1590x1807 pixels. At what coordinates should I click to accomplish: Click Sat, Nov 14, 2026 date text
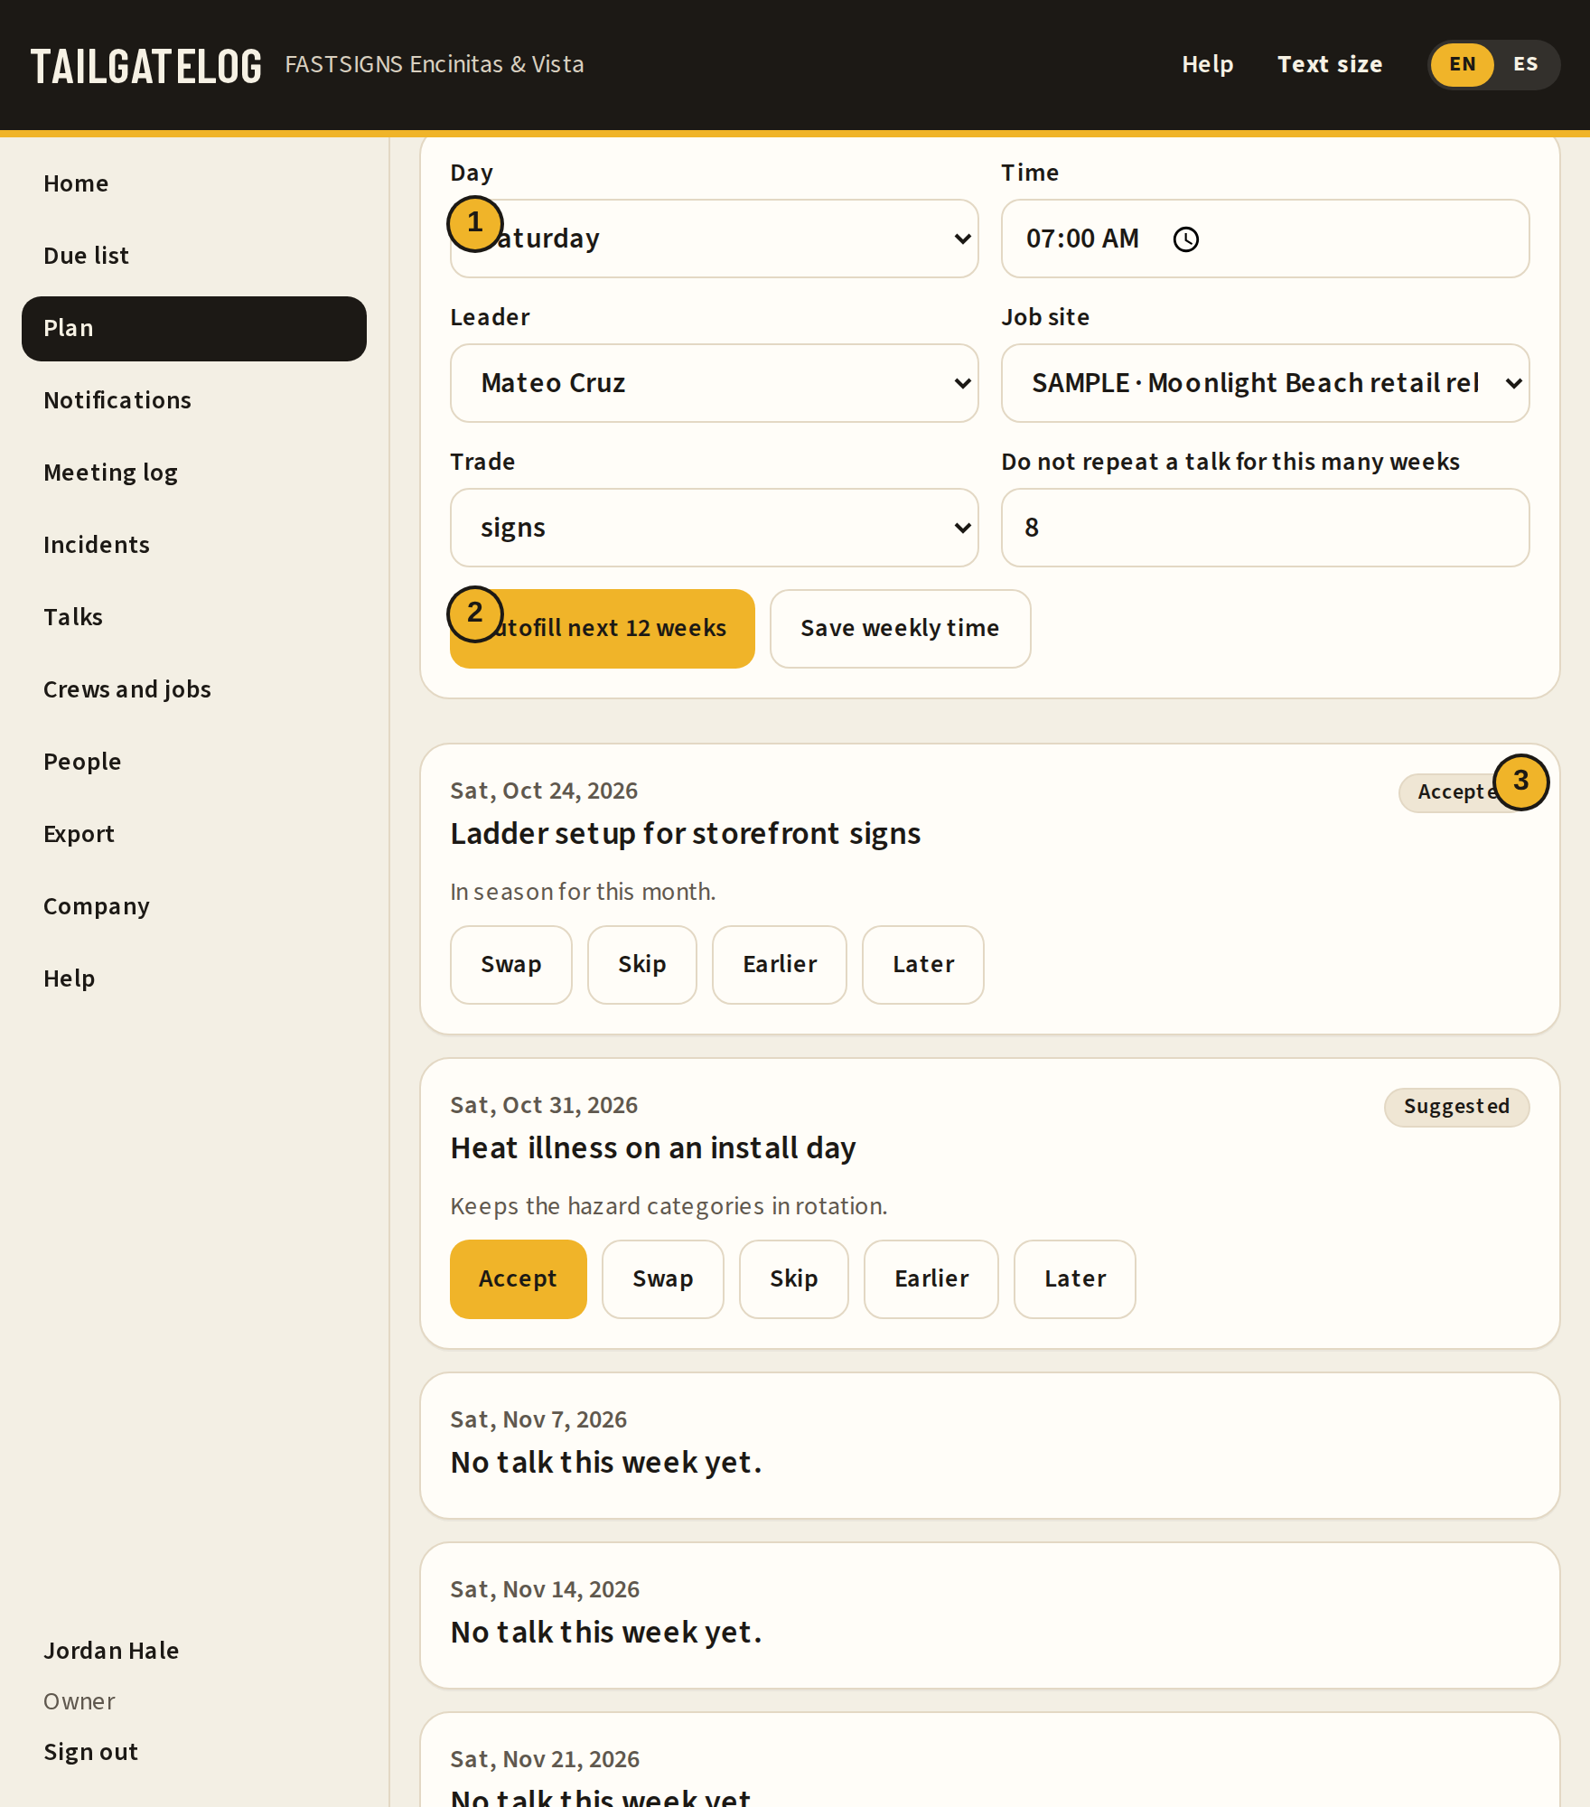tap(545, 1589)
